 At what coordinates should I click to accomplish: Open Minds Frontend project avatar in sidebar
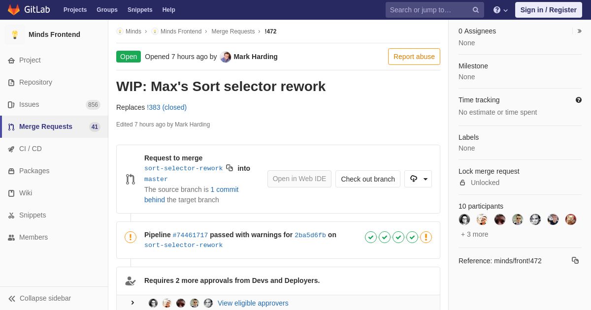pos(15,34)
